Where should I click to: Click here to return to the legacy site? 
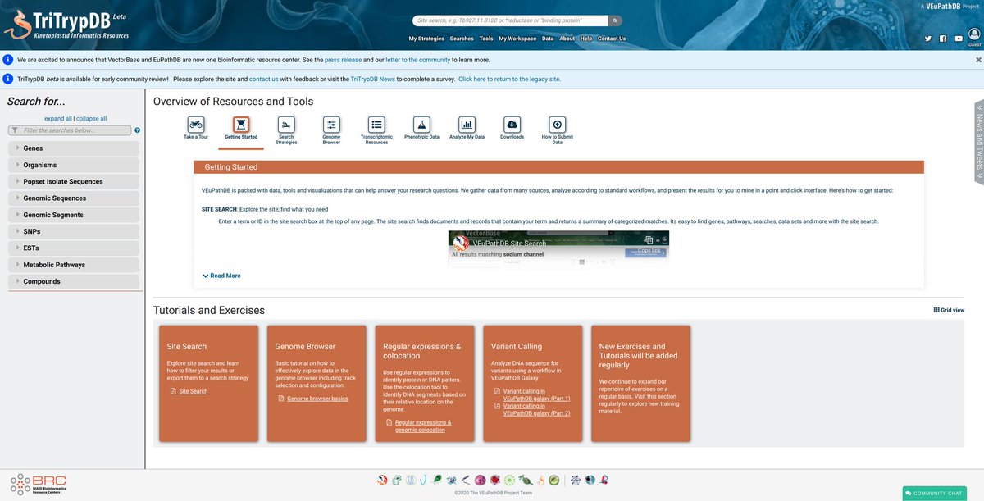[509, 79]
